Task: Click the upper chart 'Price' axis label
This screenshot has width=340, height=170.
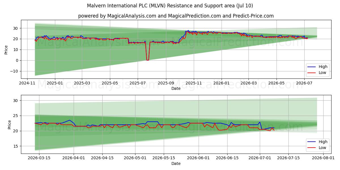Action: [6, 49]
